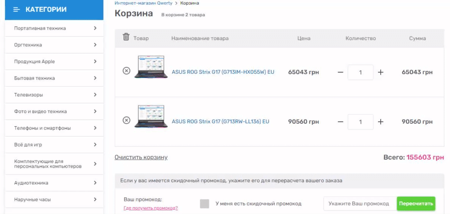Increase quantity of the 90560 грн laptop
Image resolution: width=450 pixels, height=214 pixels.
pos(381,122)
